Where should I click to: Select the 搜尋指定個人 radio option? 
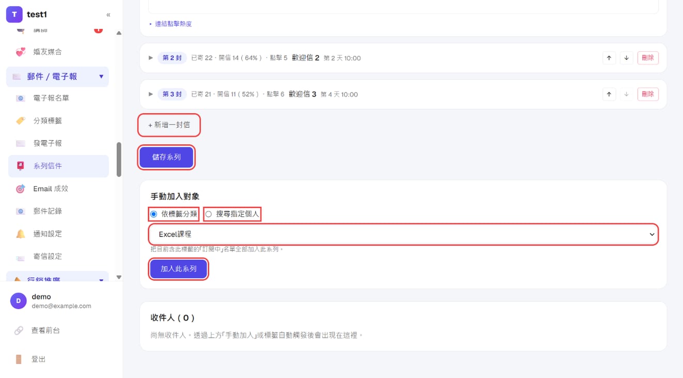[x=209, y=214]
